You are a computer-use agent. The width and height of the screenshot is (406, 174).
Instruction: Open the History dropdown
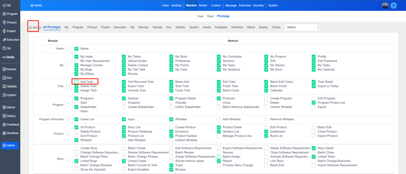[x=301, y=27]
